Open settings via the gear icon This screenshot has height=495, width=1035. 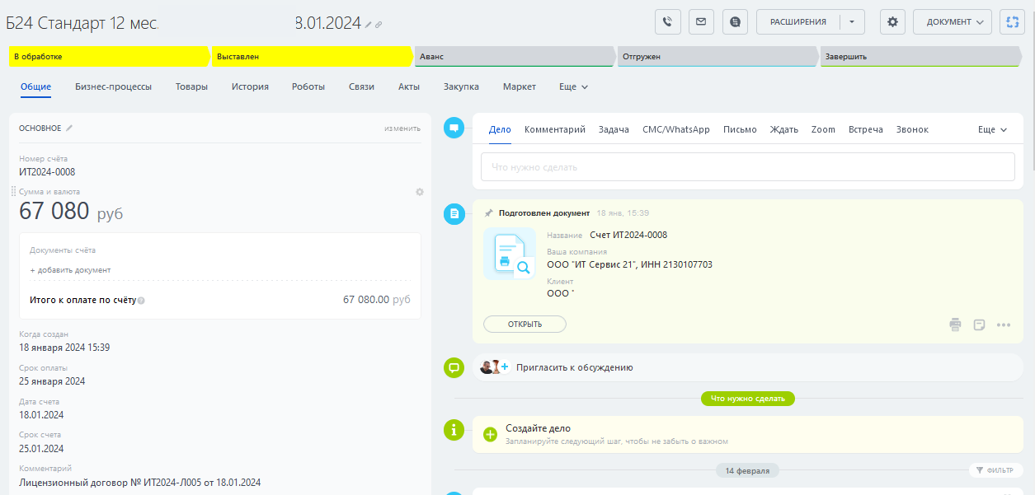point(892,22)
